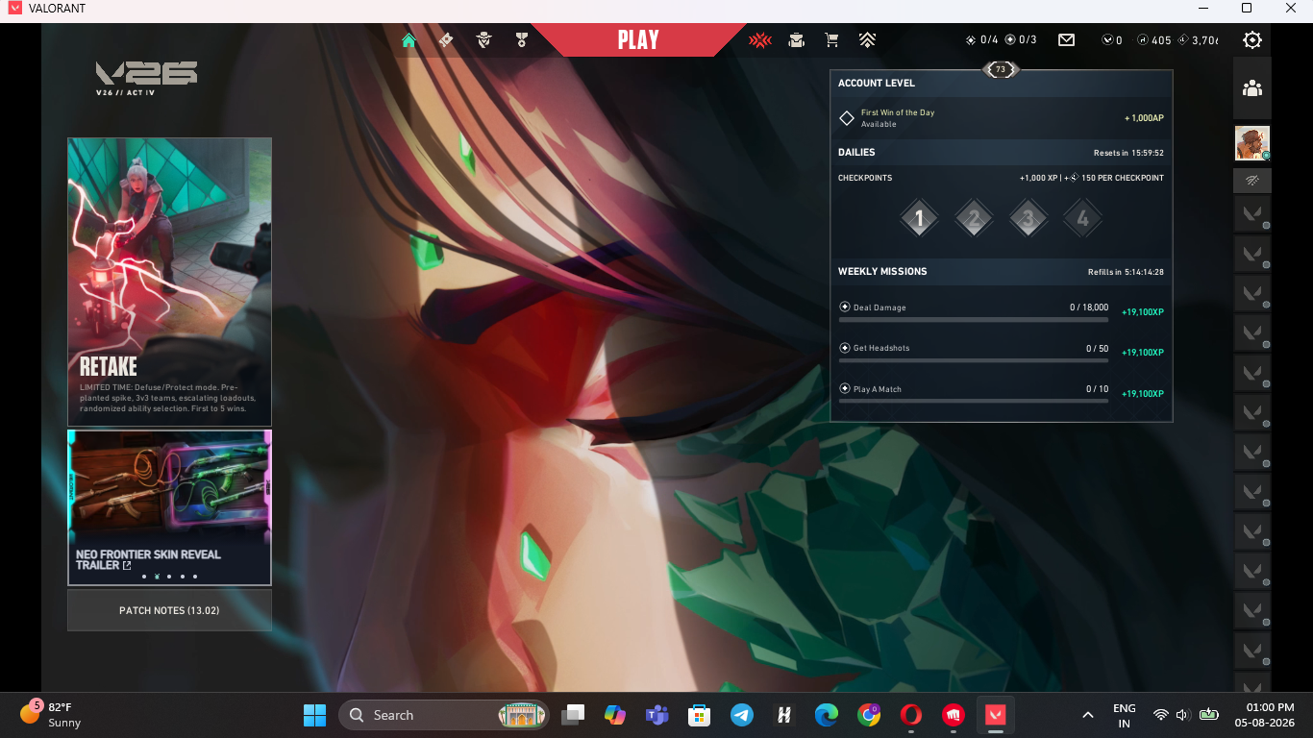Open Telegram from the taskbar
Image resolution: width=1313 pixels, height=738 pixels.
pyautogui.click(x=741, y=715)
